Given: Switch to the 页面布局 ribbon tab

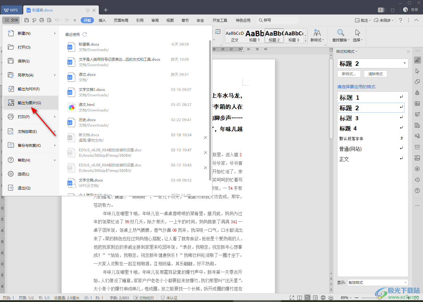Looking at the screenshot, I should click(121, 20).
